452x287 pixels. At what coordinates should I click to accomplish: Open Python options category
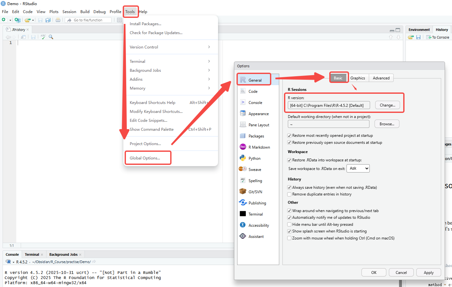[x=258, y=158]
